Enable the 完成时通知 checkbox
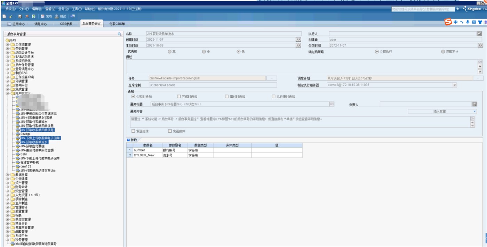The width and height of the screenshot is (487, 247). 179,97
